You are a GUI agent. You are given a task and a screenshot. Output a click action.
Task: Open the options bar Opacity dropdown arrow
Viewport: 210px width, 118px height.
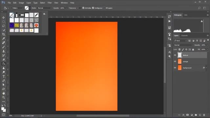tap(66, 8)
